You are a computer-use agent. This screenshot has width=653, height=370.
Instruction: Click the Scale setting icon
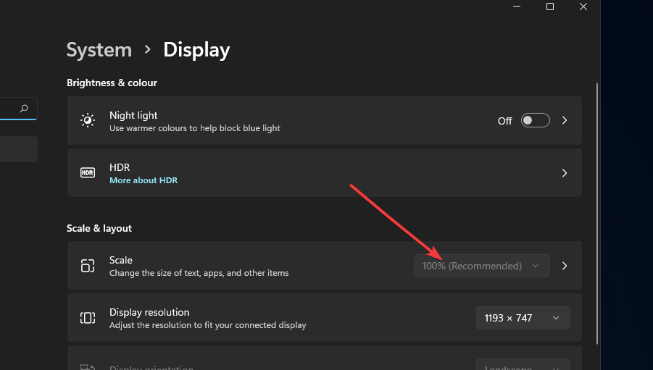coord(88,266)
